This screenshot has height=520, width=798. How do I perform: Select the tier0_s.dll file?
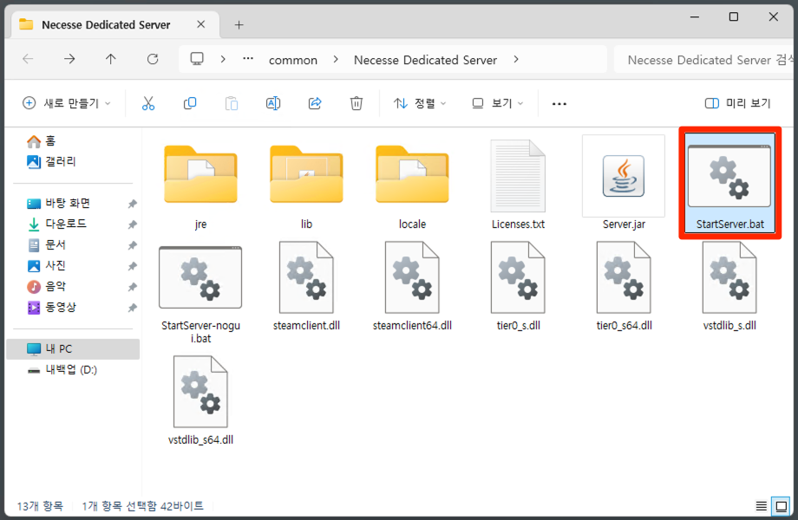pyautogui.click(x=518, y=287)
